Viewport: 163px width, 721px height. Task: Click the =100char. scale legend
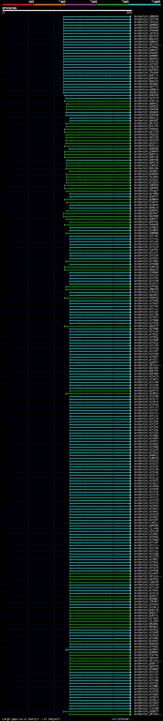pyautogui.click(x=121, y=719)
